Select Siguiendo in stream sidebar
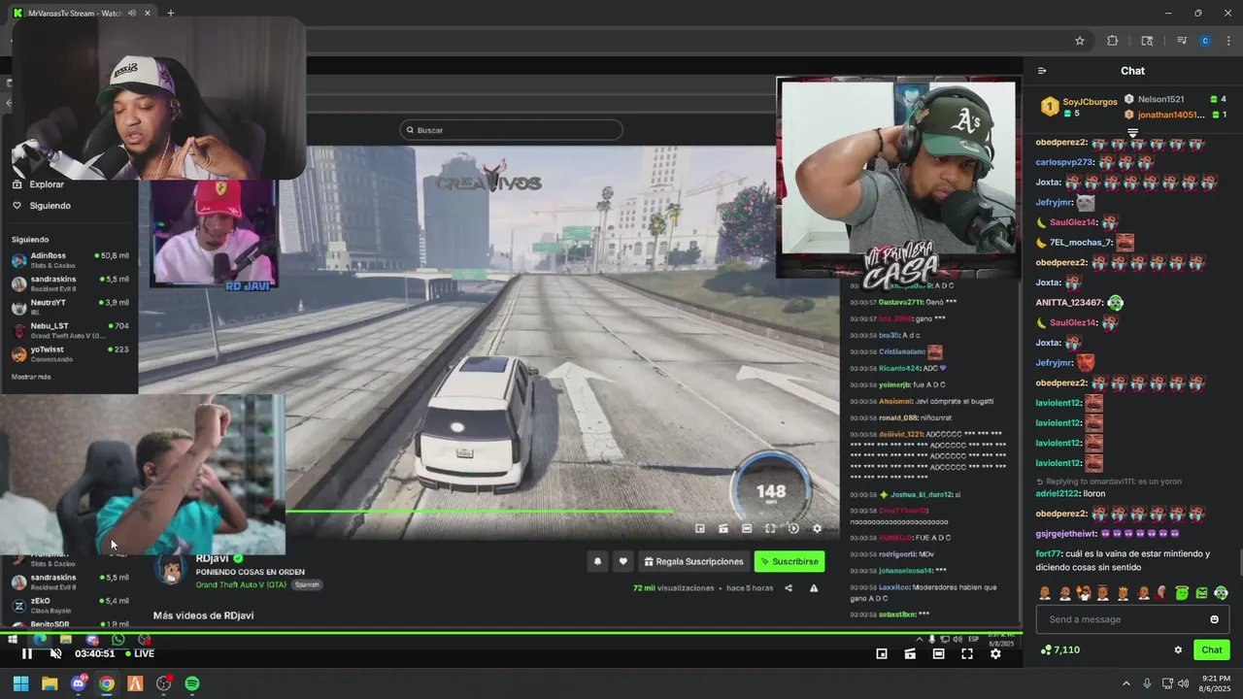 42,206
